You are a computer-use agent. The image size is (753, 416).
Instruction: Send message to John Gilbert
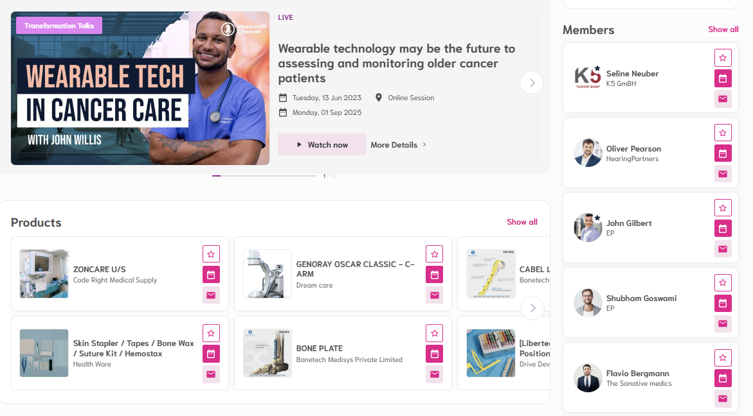point(723,249)
